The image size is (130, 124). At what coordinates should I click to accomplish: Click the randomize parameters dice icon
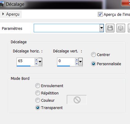pyautogui.click(x=121, y=28)
